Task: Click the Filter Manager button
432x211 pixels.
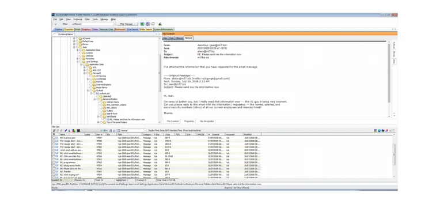Action: pos(127,24)
